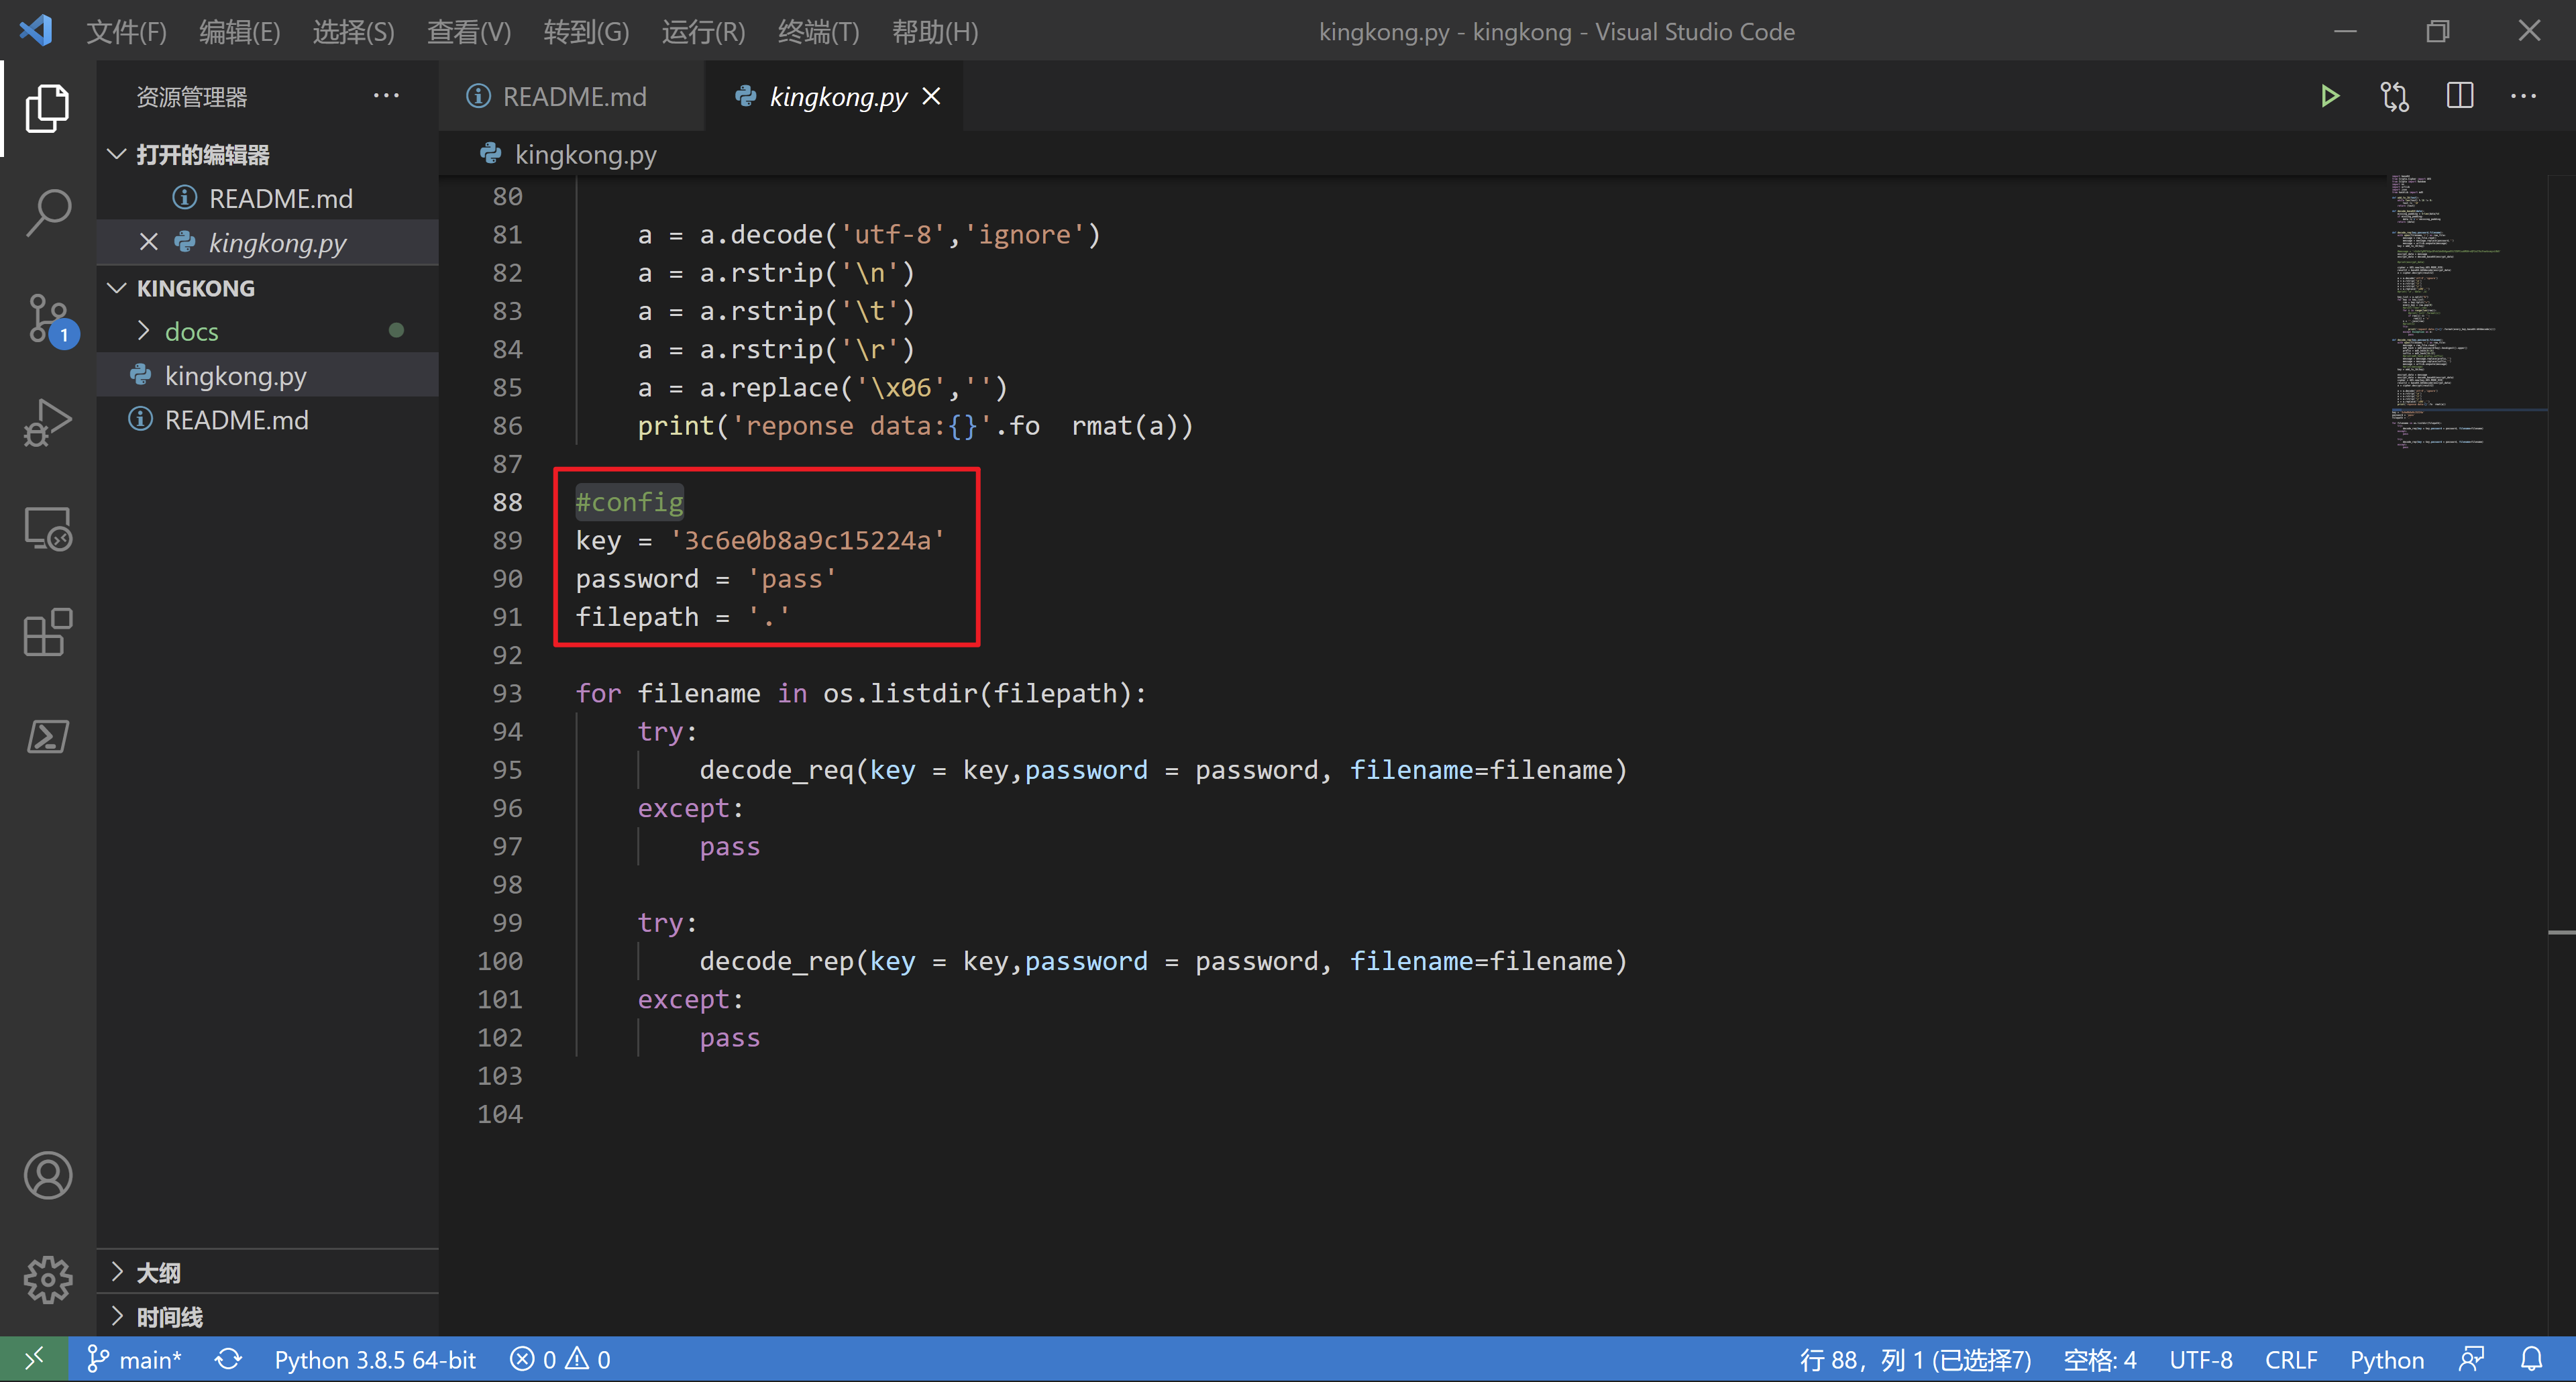Click the split editor right icon

pos(2459,96)
